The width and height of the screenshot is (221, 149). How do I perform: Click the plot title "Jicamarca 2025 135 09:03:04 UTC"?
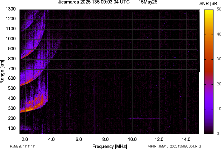[x=93, y=2]
